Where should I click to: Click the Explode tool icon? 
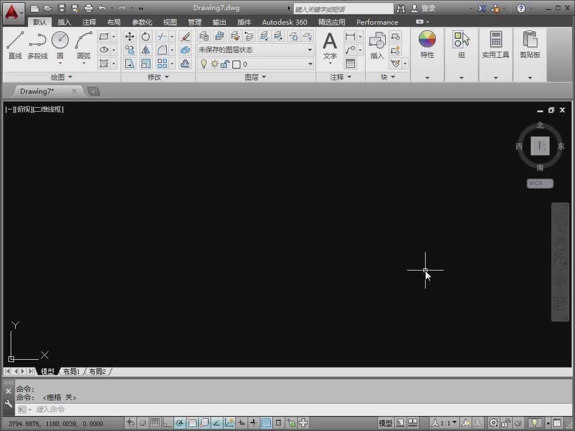pos(185,50)
